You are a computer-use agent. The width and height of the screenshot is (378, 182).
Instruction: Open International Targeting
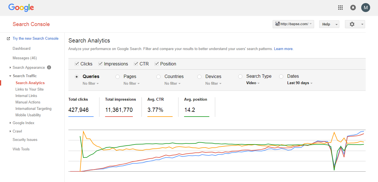[33, 108]
